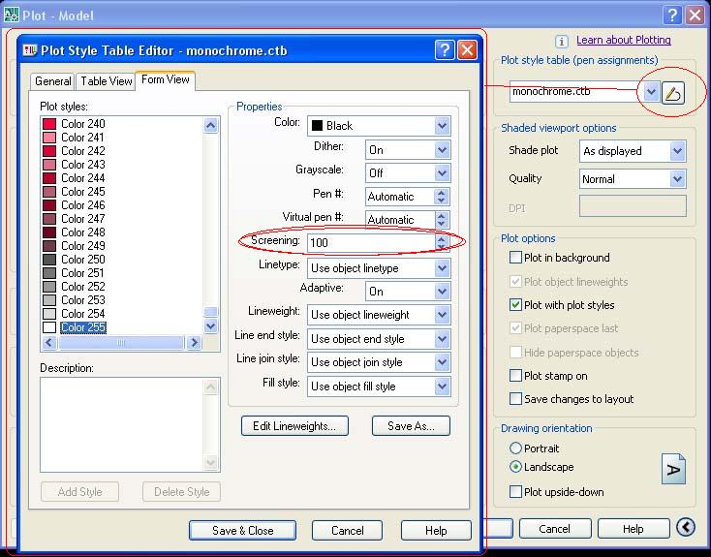Screen dimensions: 711x557
Task: Open the Quality dropdown set to Normal
Action: pos(633,179)
